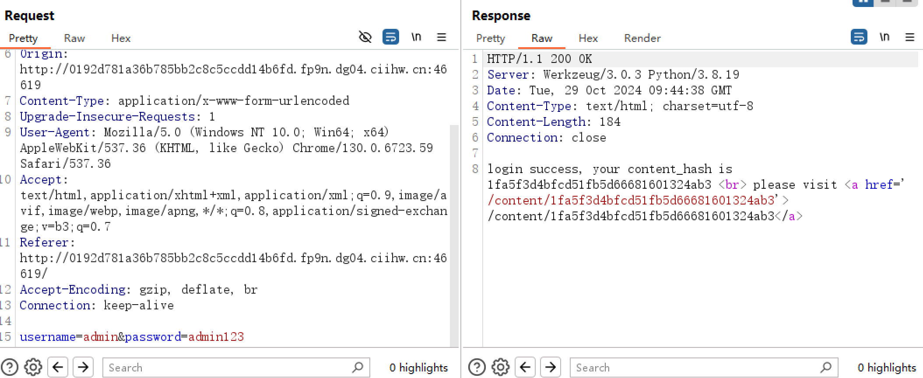Toggle word wrap icon in Response panel

859,37
